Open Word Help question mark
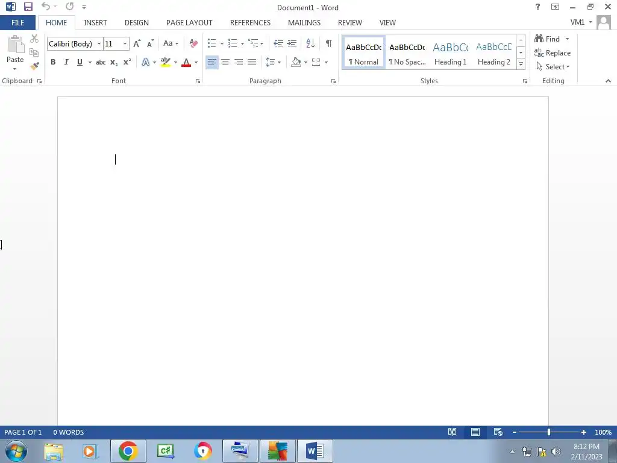Screen dimensions: 617x463 [x=537, y=7]
